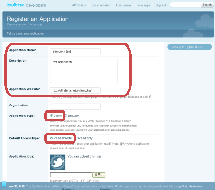Image resolution: width=215 pixels, height=190 pixels.
Task: Click the bookmark ribbon icon in notice bar
Action: (x=4, y=185)
